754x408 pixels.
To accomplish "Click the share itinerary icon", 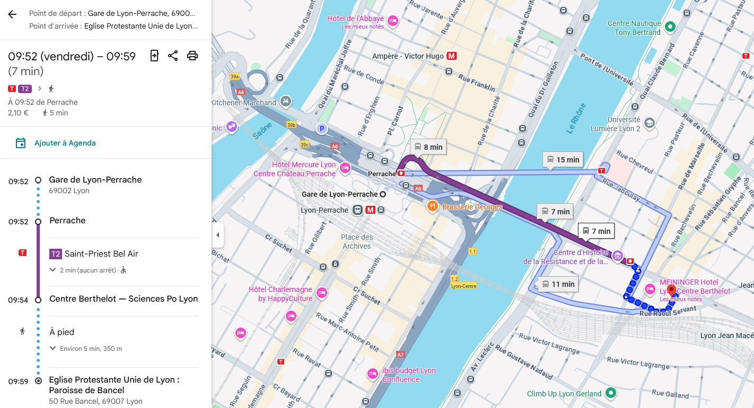I will click(x=173, y=56).
